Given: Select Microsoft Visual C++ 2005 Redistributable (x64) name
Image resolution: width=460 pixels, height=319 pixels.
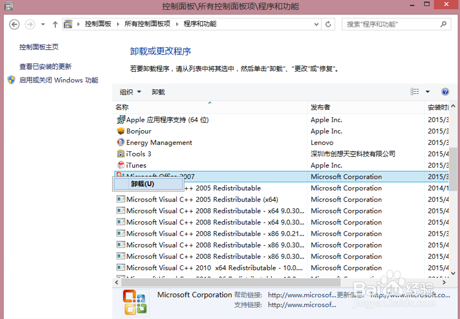Looking at the screenshot, I should coord(202,200).
